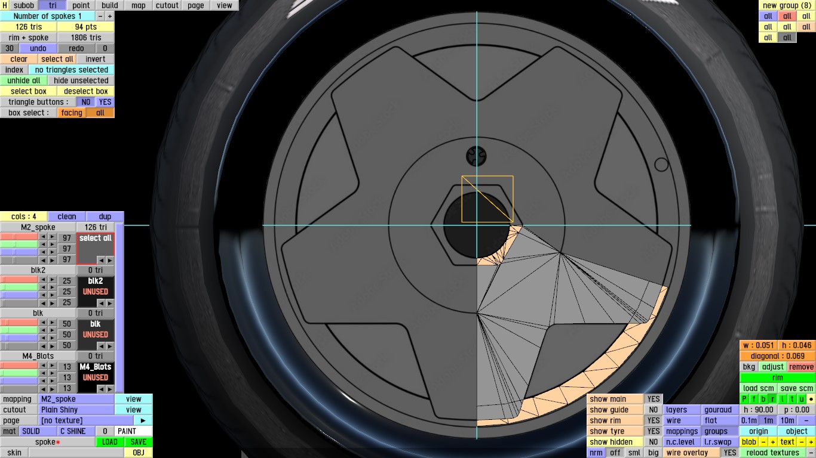Select the f front view button

point(754,399)
